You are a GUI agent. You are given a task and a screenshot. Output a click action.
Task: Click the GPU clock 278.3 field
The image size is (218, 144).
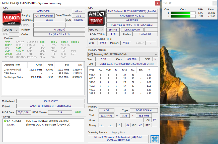103,43
